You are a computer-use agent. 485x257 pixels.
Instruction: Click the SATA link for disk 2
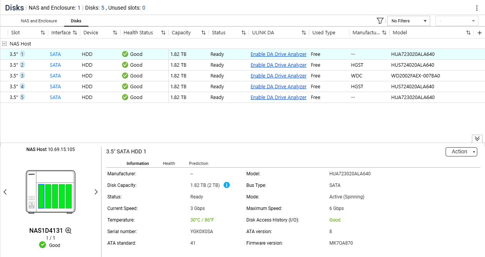(55, 65)
